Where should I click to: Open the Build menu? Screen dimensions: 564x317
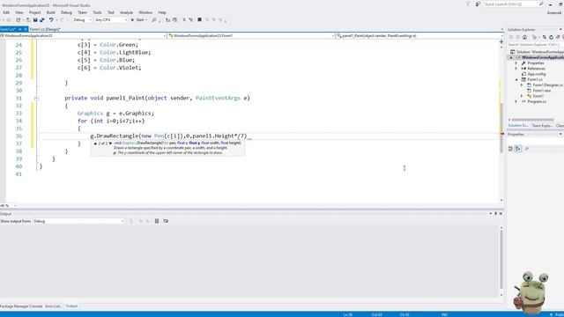[51, 12]
